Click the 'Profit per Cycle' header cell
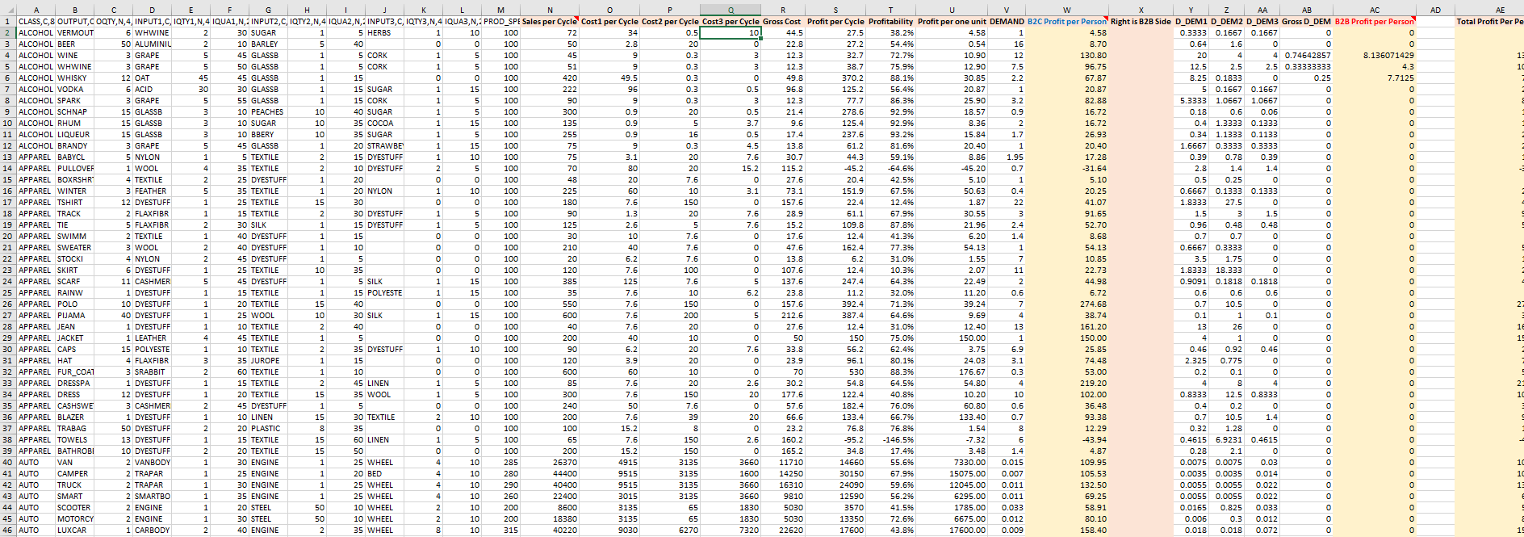1524x537 pixels. point(835,22)
